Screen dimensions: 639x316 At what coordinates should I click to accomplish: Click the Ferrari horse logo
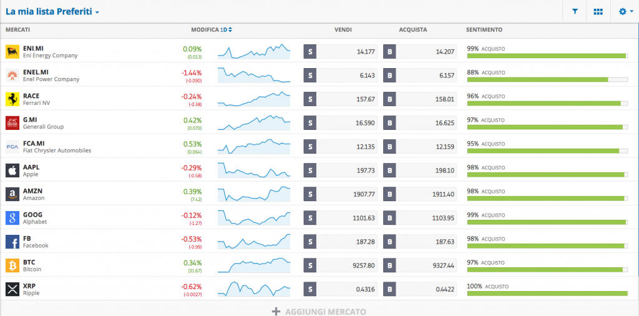12,99
